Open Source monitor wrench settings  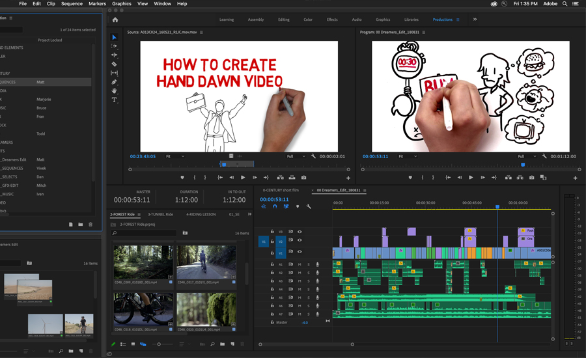pyautogui.click(x=313, y=156)
